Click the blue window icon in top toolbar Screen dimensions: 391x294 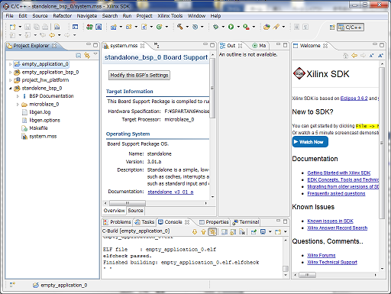point(75,27)
